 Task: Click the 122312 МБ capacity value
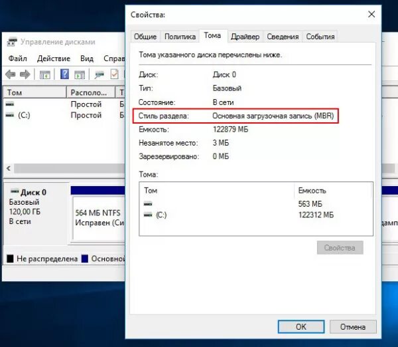[x=316, y=215]
